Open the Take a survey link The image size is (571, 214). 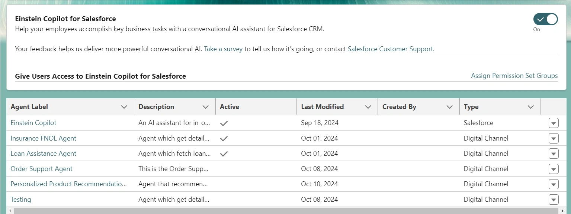(x=223, y=49)
